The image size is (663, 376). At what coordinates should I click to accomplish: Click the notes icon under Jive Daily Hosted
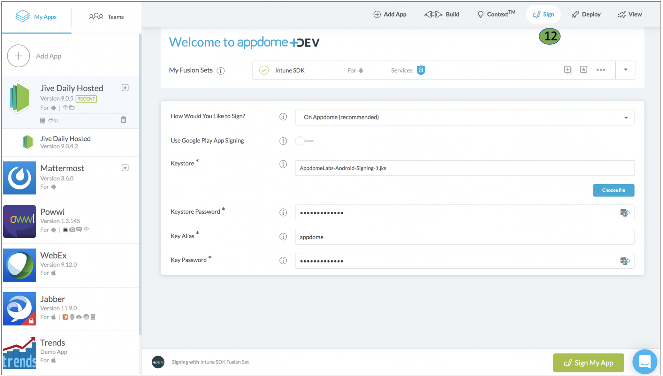click(x=42, y=120)
